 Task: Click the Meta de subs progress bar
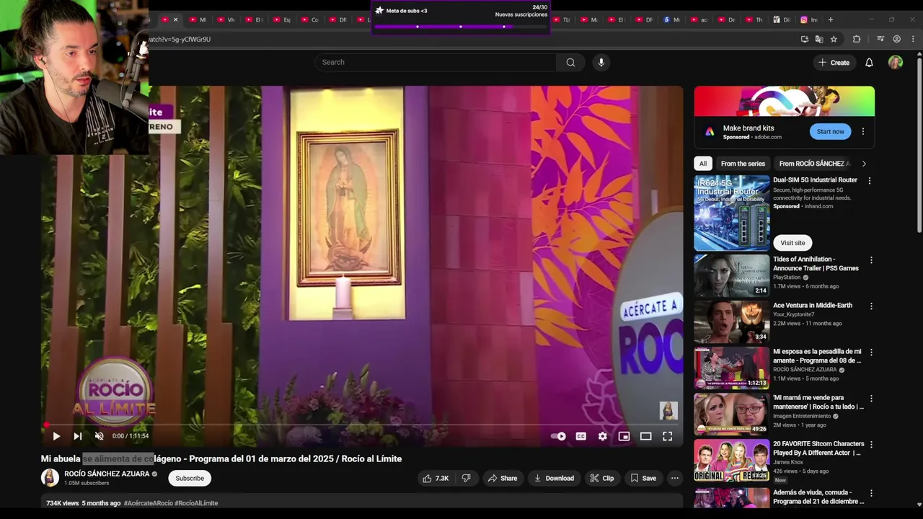(461, 27)
